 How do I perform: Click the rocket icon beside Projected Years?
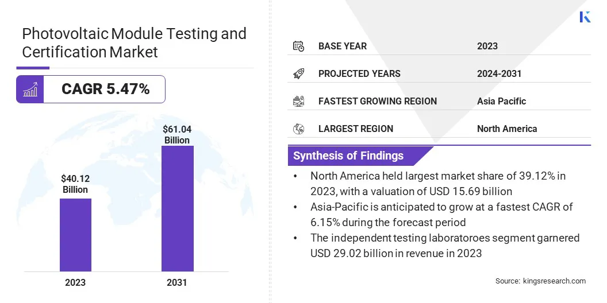click(x=298, y=73)
